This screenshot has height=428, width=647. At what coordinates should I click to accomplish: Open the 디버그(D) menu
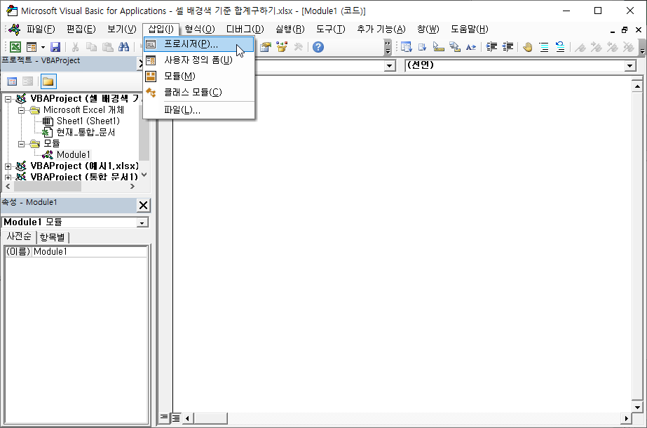click(245, 29)
